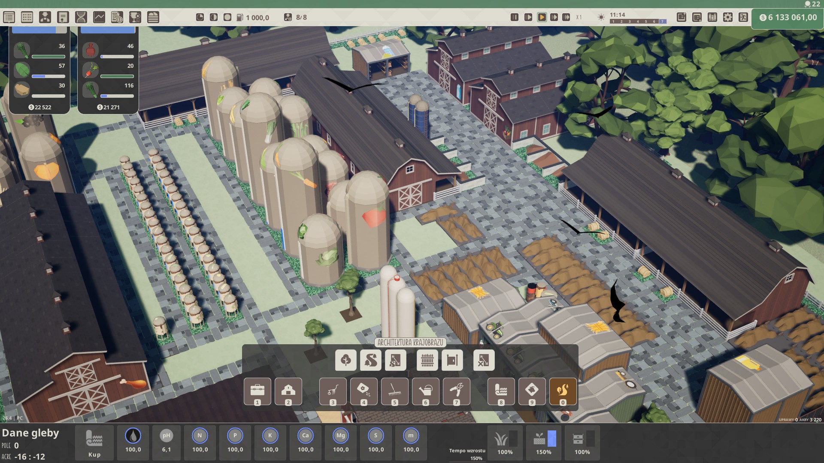
Task: Pause the game simulation
Action: [514, 17]
